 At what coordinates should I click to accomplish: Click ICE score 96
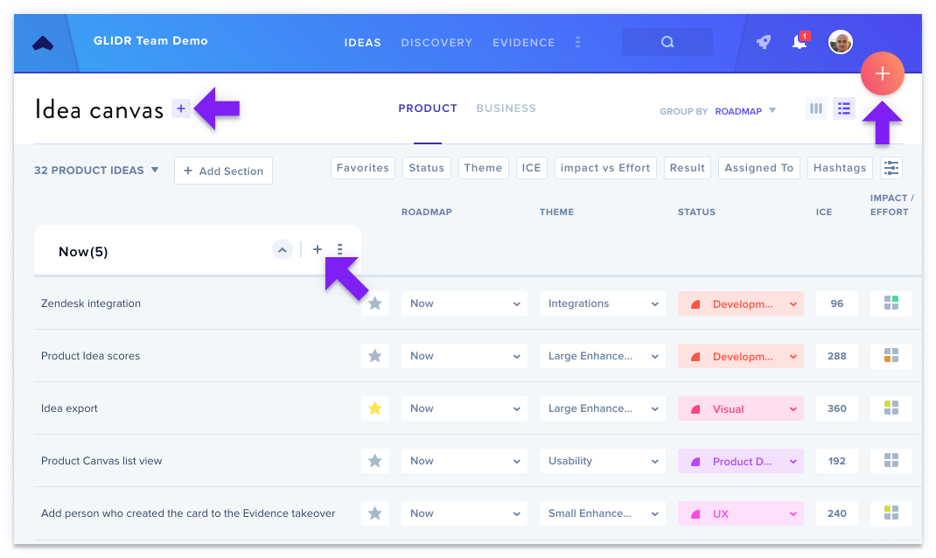point(837,303)
